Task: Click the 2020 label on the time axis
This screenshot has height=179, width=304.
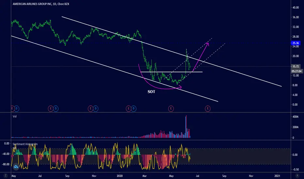Action: [120, 176]
